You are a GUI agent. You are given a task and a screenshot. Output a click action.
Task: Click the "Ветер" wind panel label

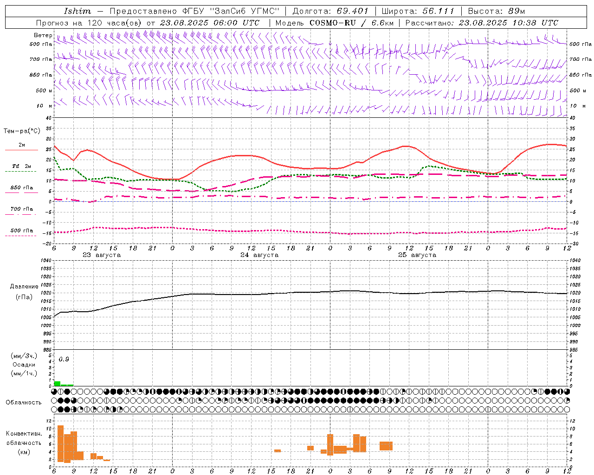pos(43,35)
